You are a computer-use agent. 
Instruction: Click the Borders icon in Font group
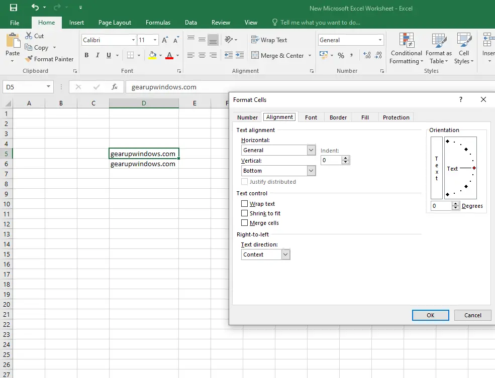point(130,56)
